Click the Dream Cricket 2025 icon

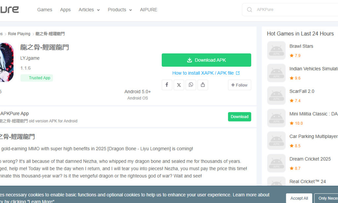click(276, 163)
